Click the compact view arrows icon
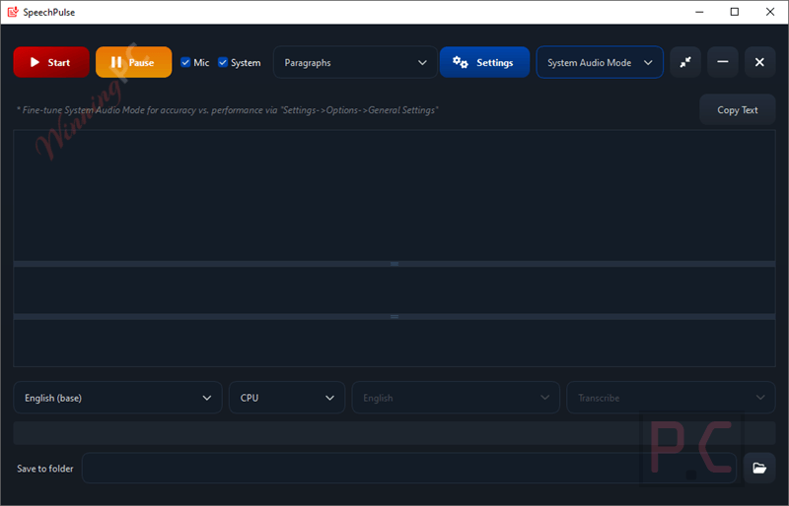This screenshot has width=789, height=506. point(685,62)
